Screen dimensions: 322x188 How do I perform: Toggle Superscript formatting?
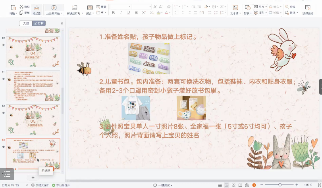coord(144,13)
